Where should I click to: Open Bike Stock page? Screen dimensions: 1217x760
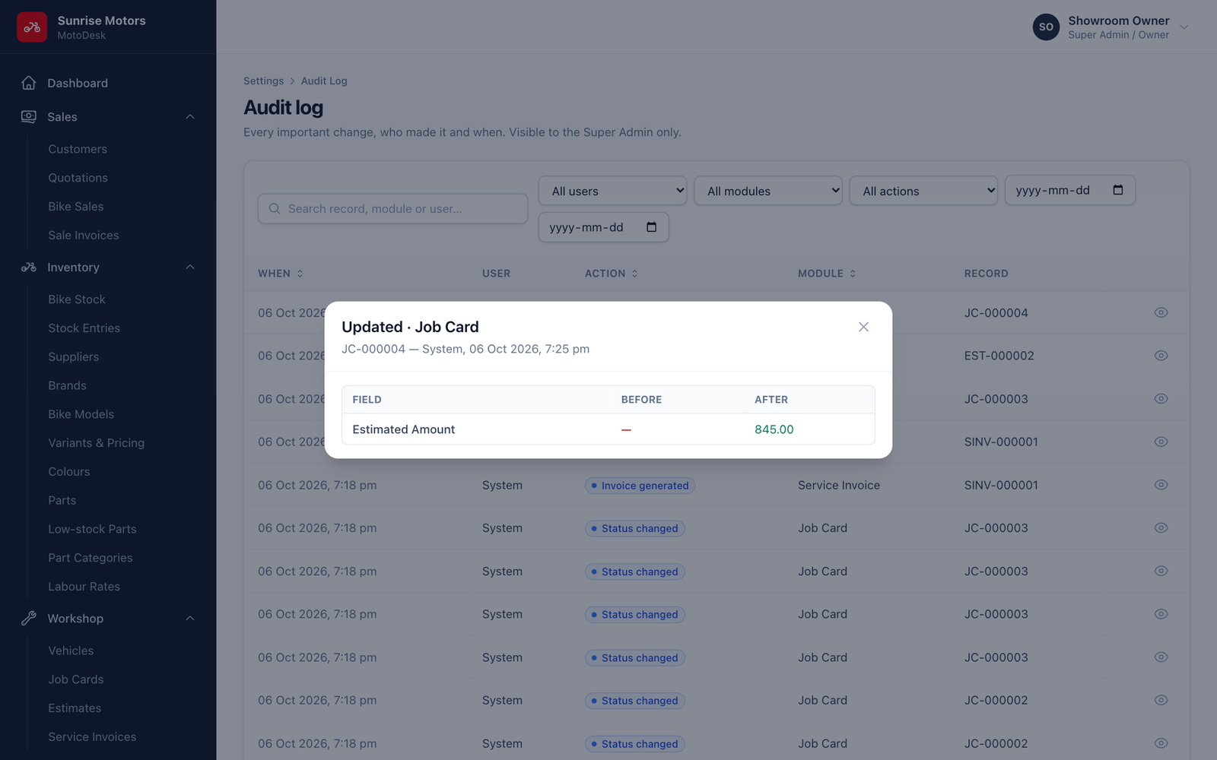77,299
